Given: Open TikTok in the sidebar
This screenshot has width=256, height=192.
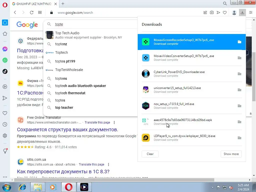Looking at the screenshot, I should click(x=5, y=71).
